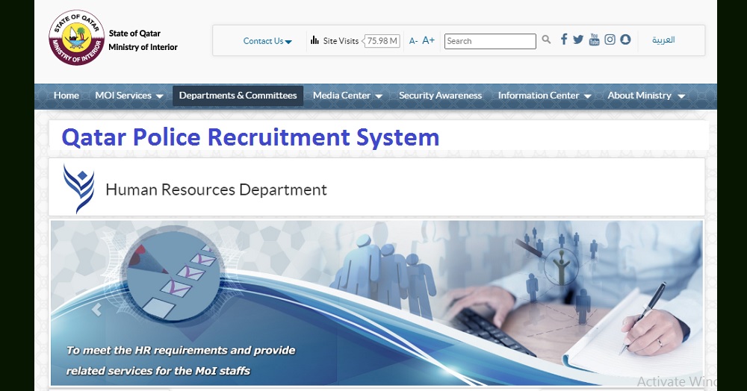This screenshot has height=391, width=747.
Task: Click the Ministry of Interior logo
Action: point(76,38)
